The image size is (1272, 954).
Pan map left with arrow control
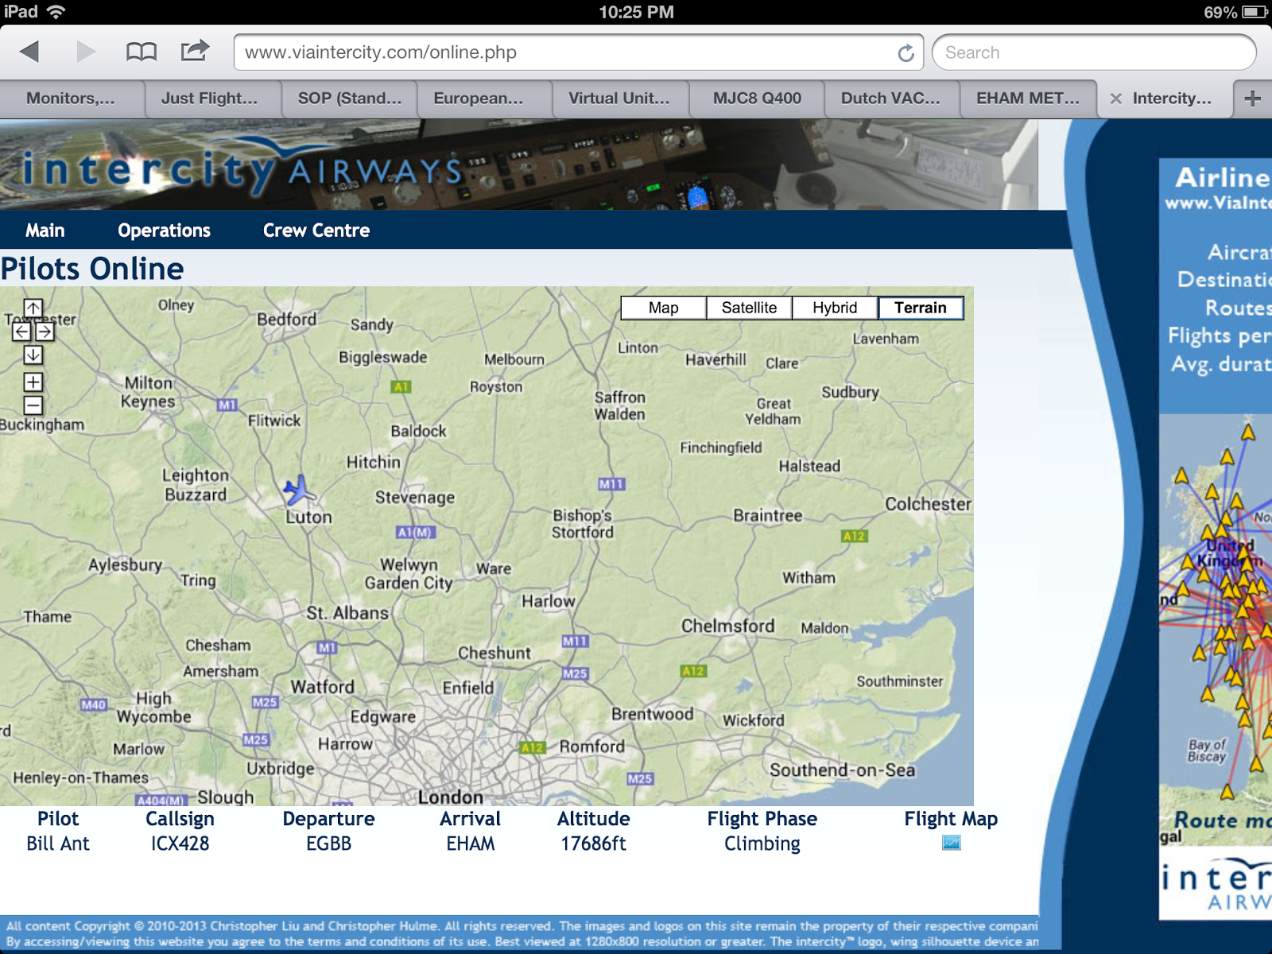pyautogui.click(x=22, y=332)
